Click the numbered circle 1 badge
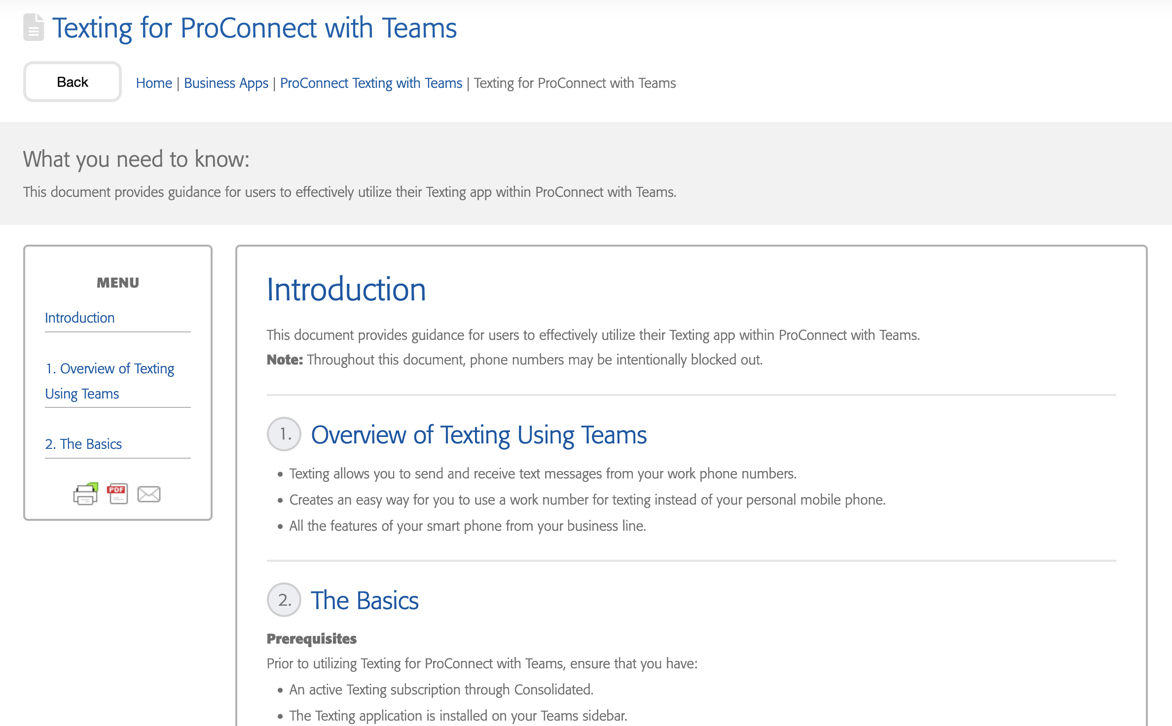Viewport: 1172px width, 726px height. click(284, 434)
